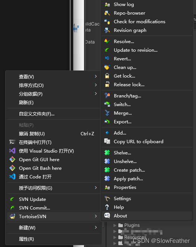Screen dimensions: 196x247
Task: Click the Open Git Bash here icon
Action: [x=12, y=168]
